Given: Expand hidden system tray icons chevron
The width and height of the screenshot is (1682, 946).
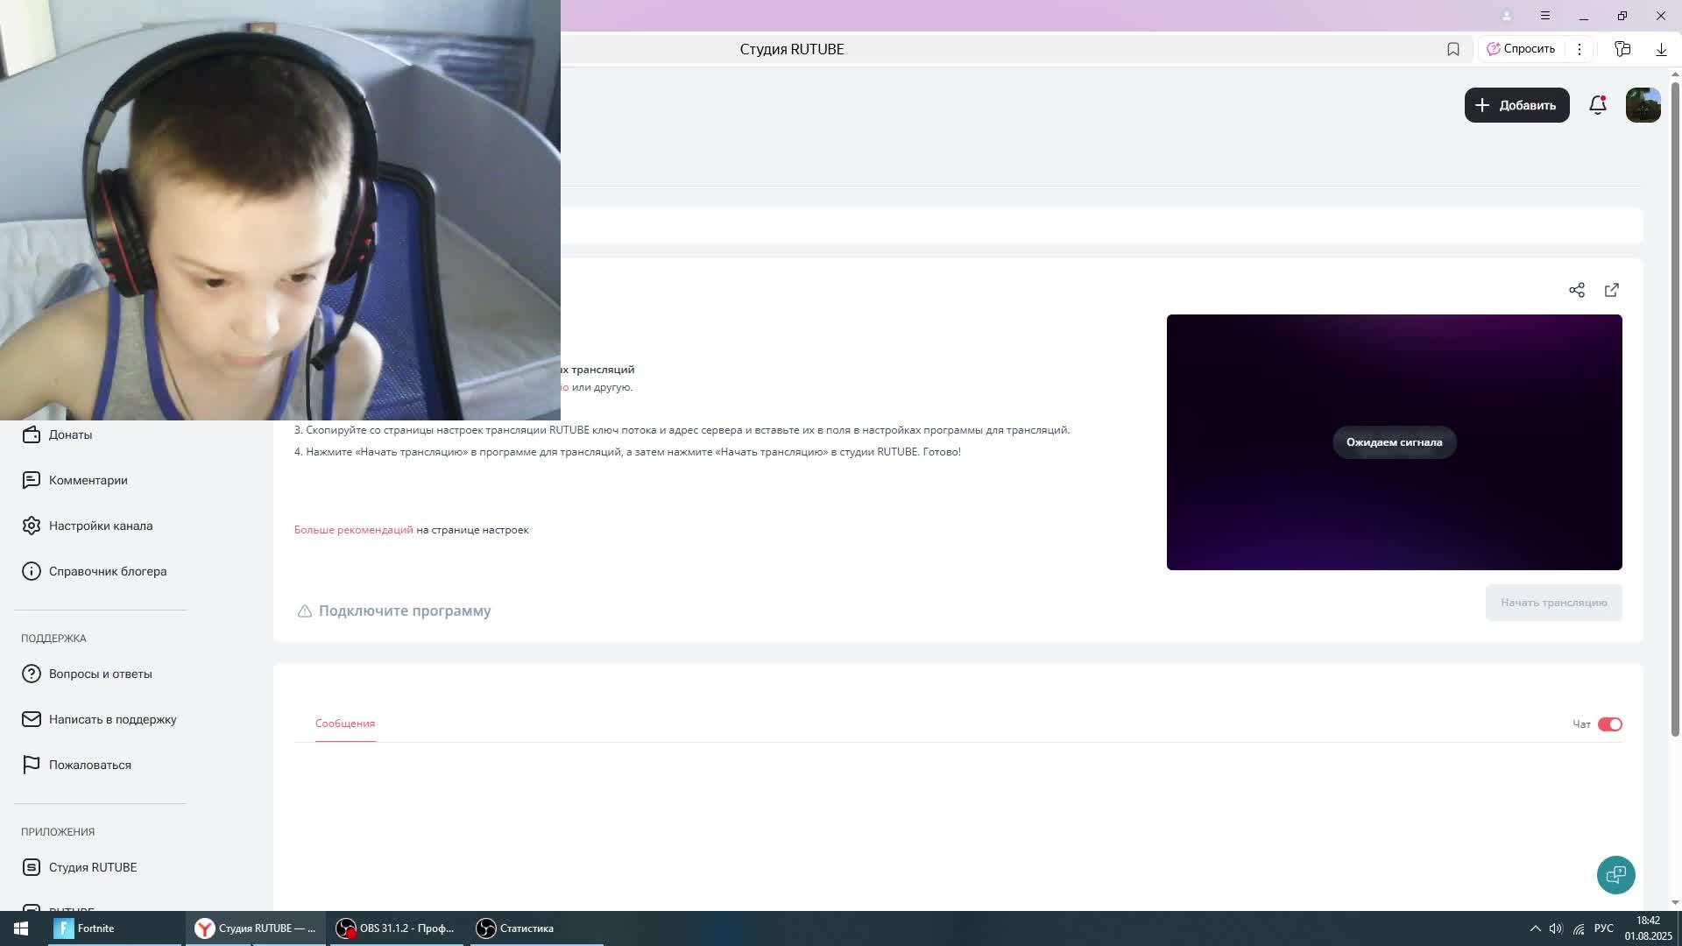Looking at the screenshot, I should coord(1535,928).
